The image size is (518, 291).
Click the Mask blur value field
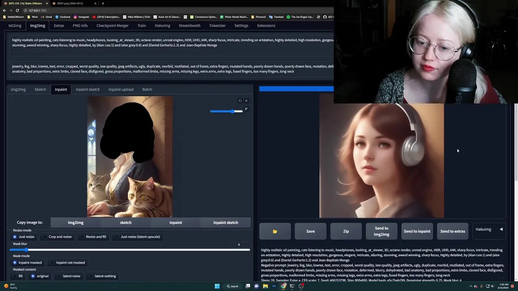(239, 245)
